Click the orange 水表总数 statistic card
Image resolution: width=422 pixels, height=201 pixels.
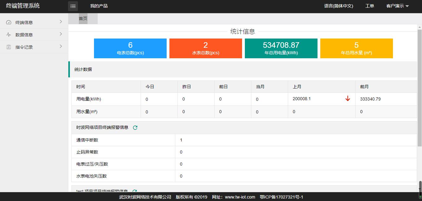pos(206,48)
